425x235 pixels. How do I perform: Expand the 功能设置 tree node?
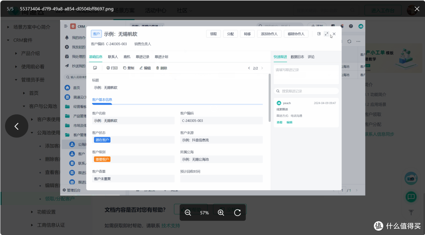[32, 212]
